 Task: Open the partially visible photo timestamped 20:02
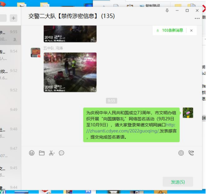70,34
